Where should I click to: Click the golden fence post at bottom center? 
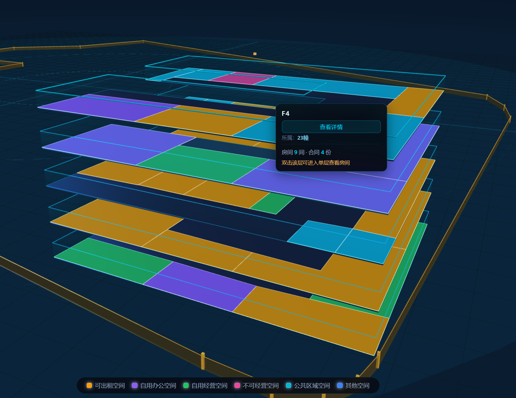point(203,361)
